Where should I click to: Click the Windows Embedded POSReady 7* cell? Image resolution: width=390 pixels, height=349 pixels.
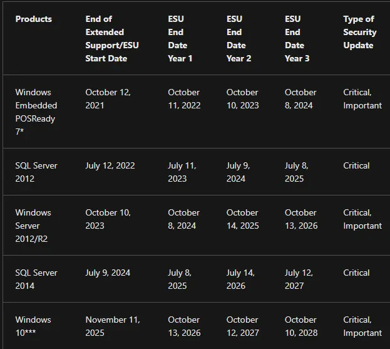(x=36, y=112)
